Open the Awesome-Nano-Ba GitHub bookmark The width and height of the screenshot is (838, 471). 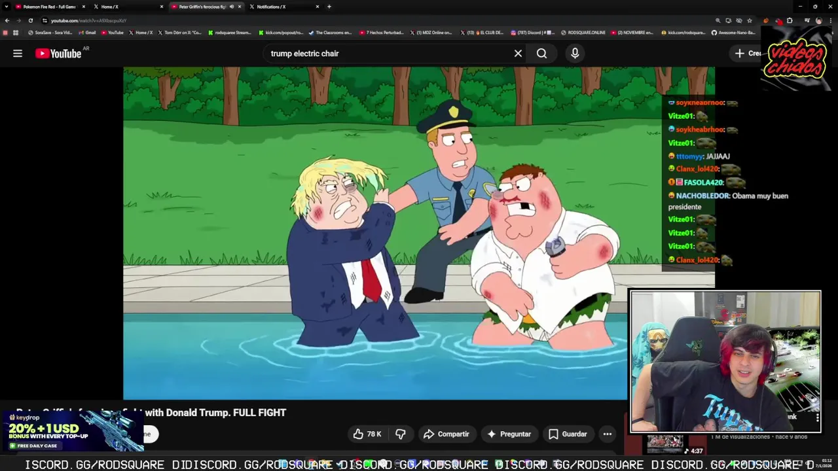coord(734,33)
